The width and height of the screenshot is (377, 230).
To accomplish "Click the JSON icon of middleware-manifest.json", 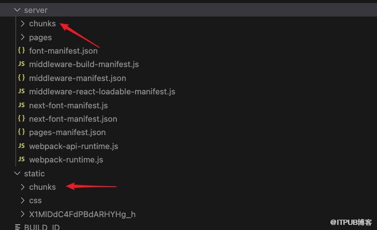I will pos(21,77).
